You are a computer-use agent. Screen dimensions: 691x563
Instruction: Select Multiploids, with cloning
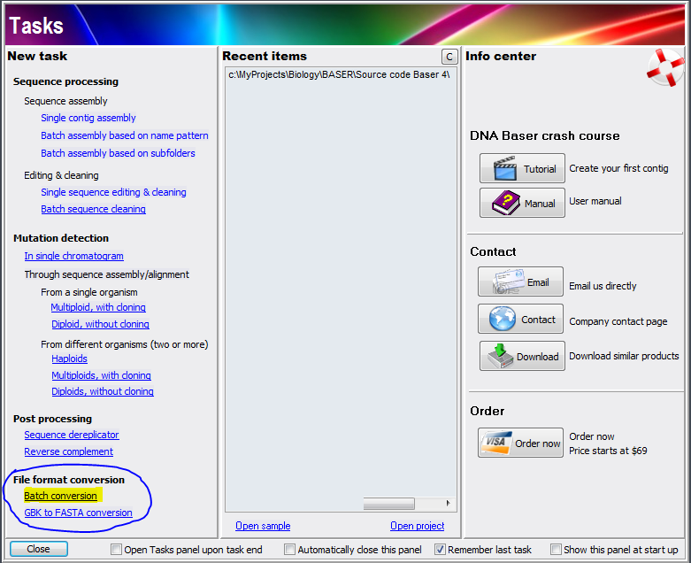[x=102, y=375]
